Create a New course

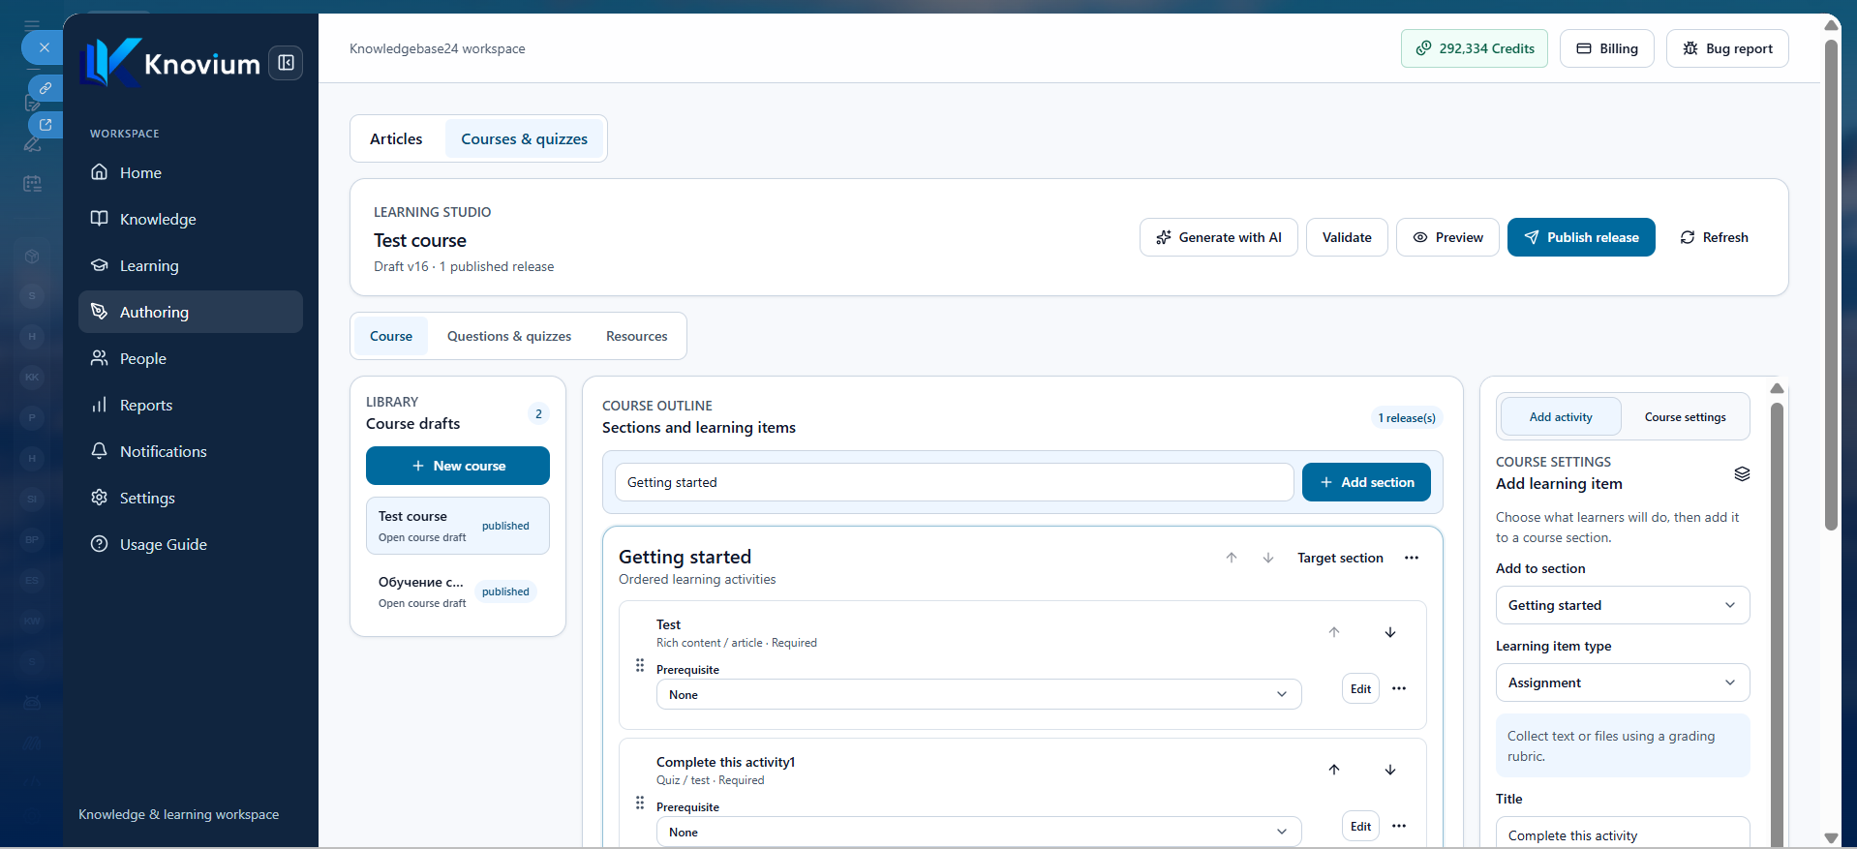[458, 466]
